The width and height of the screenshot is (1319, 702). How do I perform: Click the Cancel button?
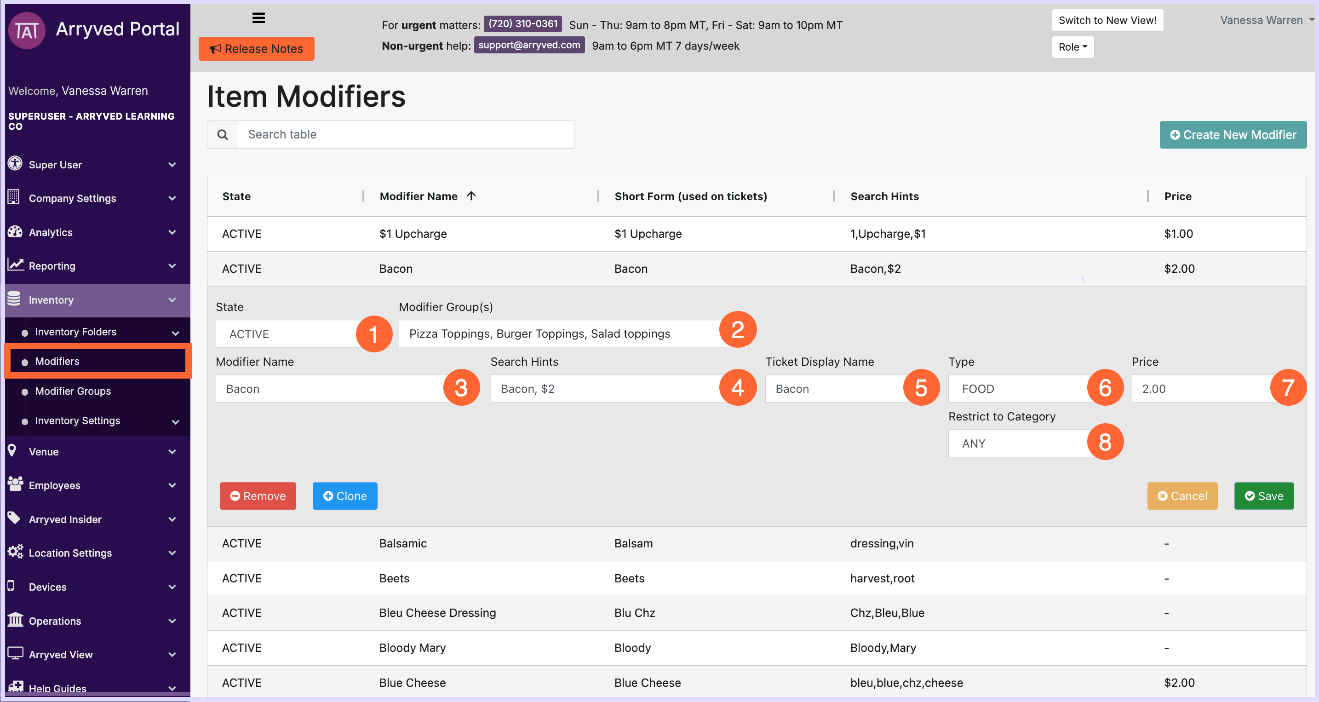point(1182,495)
